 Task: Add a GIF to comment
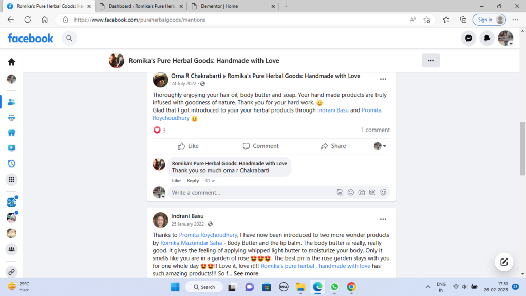coord(372,193)
